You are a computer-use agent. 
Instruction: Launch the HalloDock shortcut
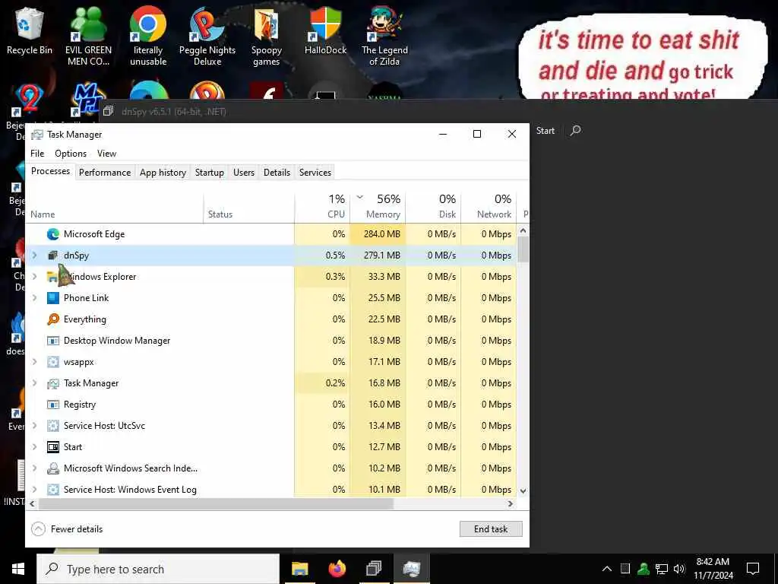(x=325, y=30)
